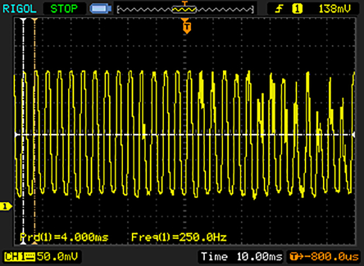Click the waveform memory overview bar

coord(185,10)
